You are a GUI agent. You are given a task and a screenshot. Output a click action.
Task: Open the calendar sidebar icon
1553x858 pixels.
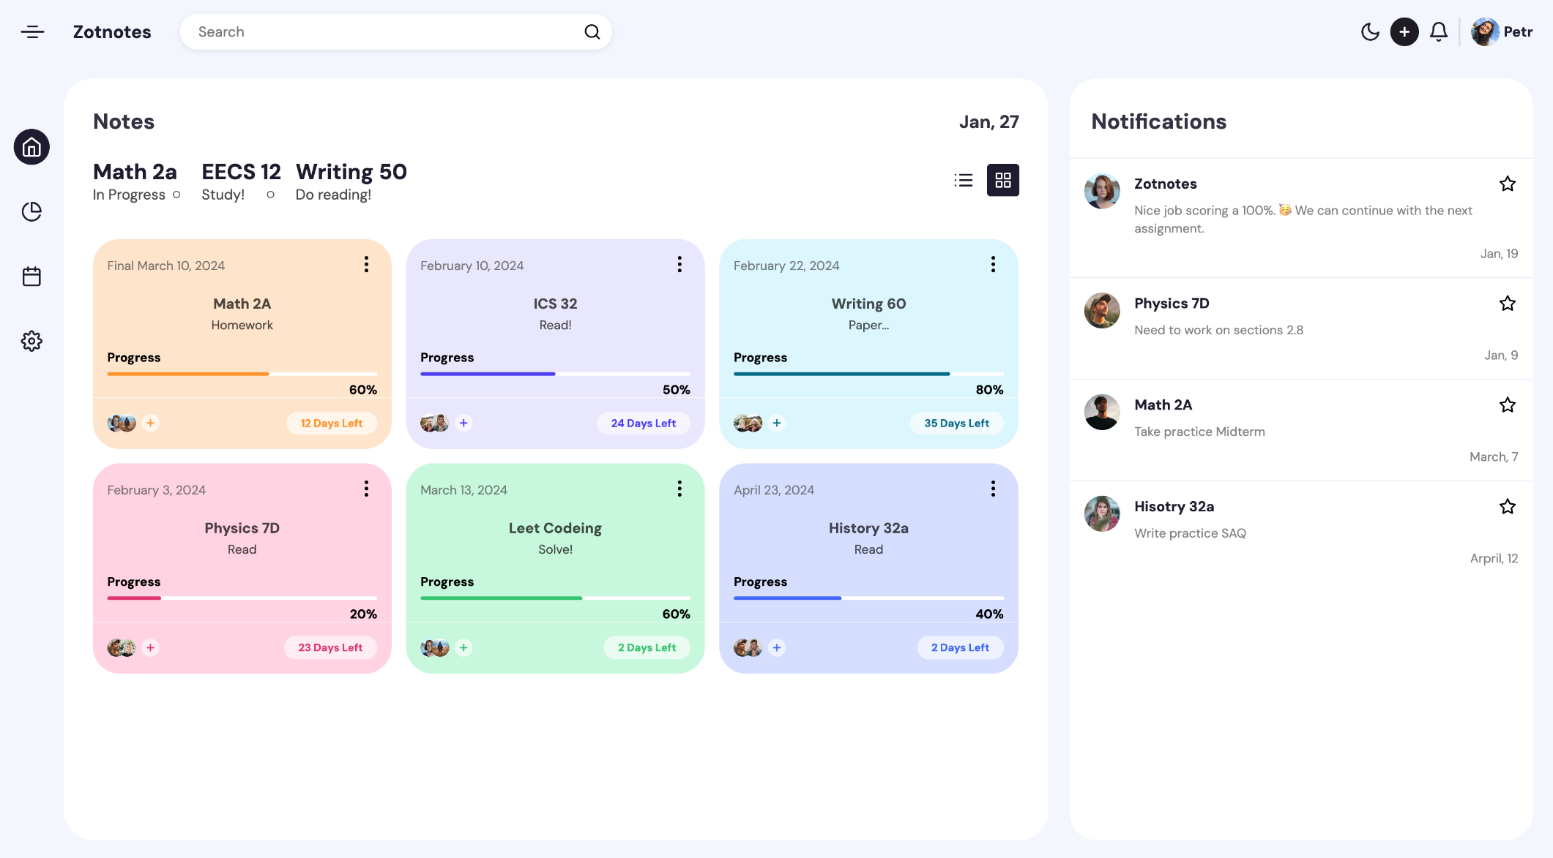click(x=31, y=276)
